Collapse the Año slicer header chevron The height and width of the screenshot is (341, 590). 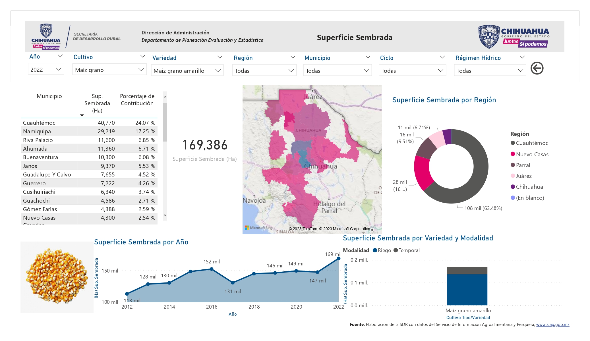(60, 56)
